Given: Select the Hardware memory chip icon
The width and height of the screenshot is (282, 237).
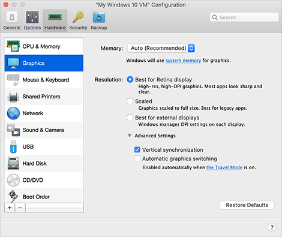Looking at the screenshot, I should (x=55, y=17).
